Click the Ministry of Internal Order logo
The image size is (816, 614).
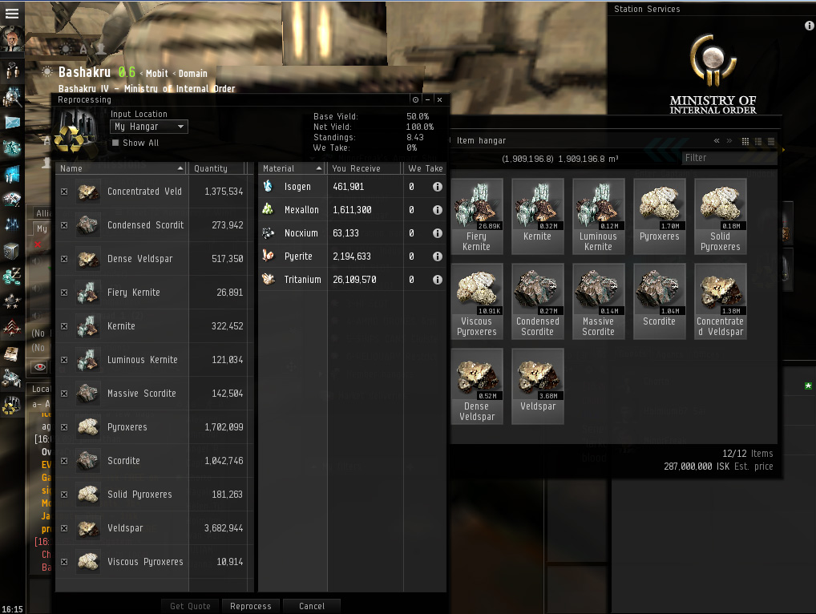713,74
